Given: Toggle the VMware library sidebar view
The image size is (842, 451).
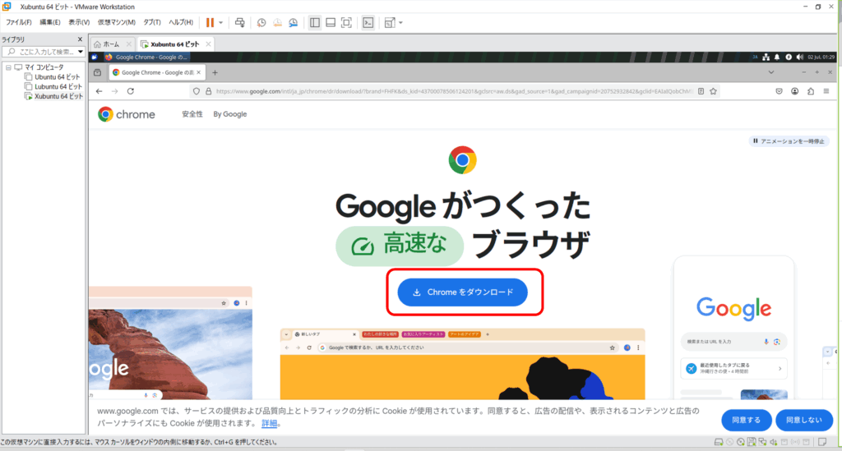Looking at the screenshot, I should click(x=315, y=22).
